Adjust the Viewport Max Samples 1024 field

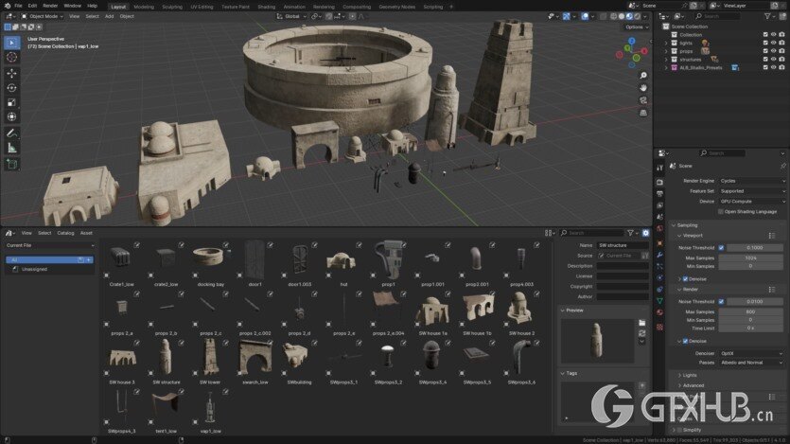(x=750, y=258)
